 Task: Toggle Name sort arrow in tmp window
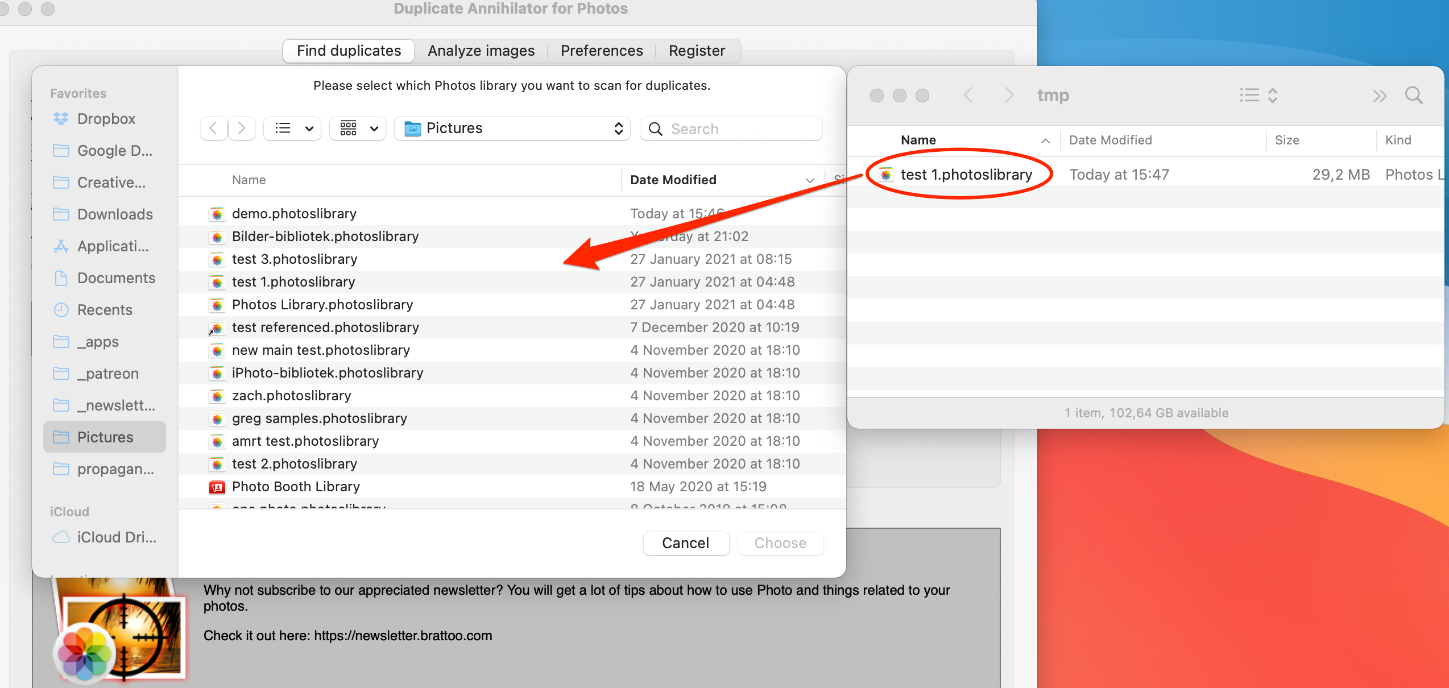pyautogui.click(x=1045, y=140)
